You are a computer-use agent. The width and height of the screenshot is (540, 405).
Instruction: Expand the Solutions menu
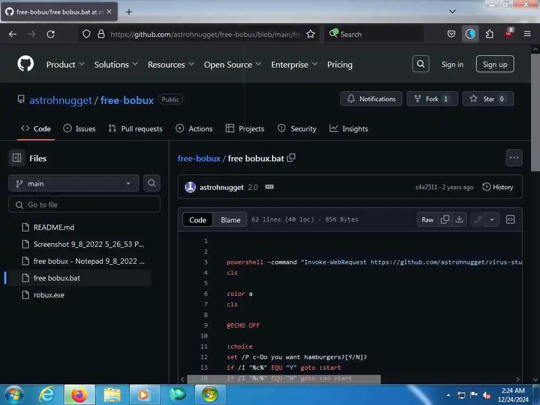click(x=116, y=64)
